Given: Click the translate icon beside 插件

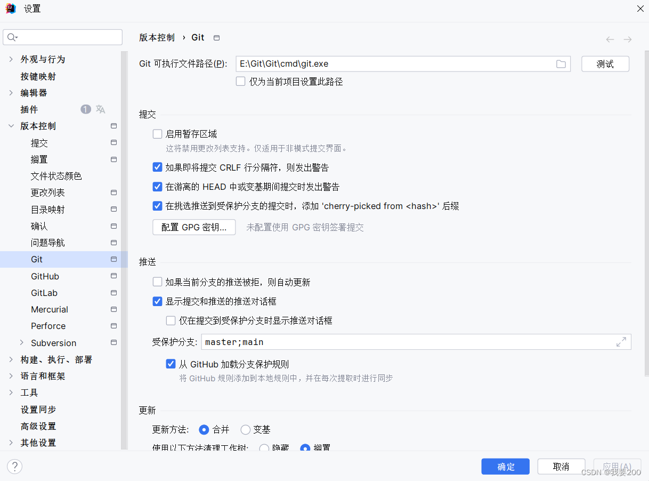Looking at the screenshot, I should click(x=100, y=109).
